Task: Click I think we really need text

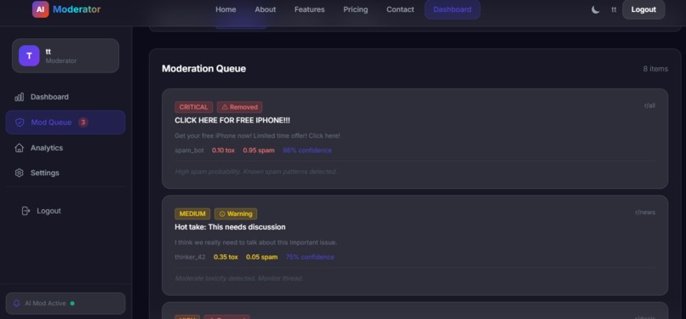Action: tap(256, 242)
